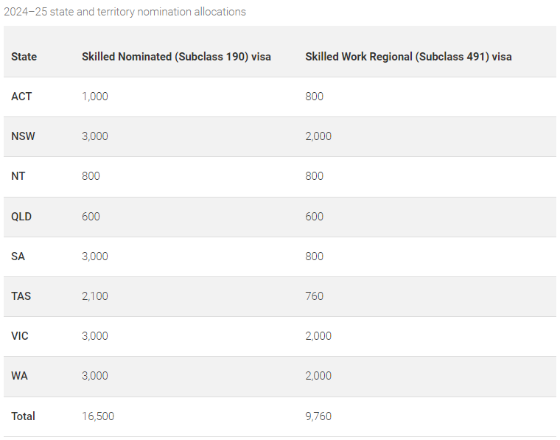Click the 1,000 value in the ACT row
Image resolution: width=560 pixels, height=440 pixels.
click(x=95, y=97)
